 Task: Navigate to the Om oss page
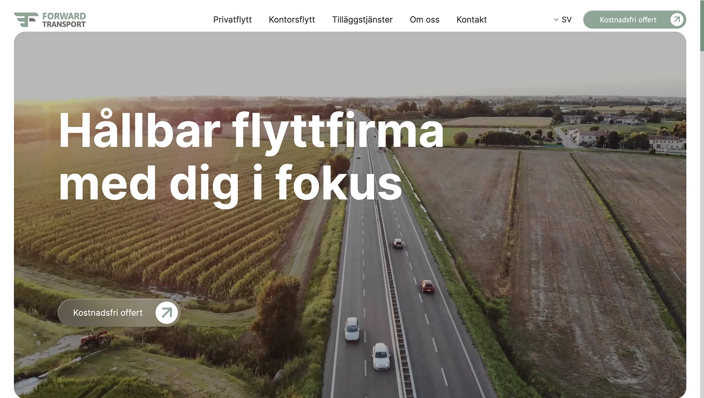(425, 20)
